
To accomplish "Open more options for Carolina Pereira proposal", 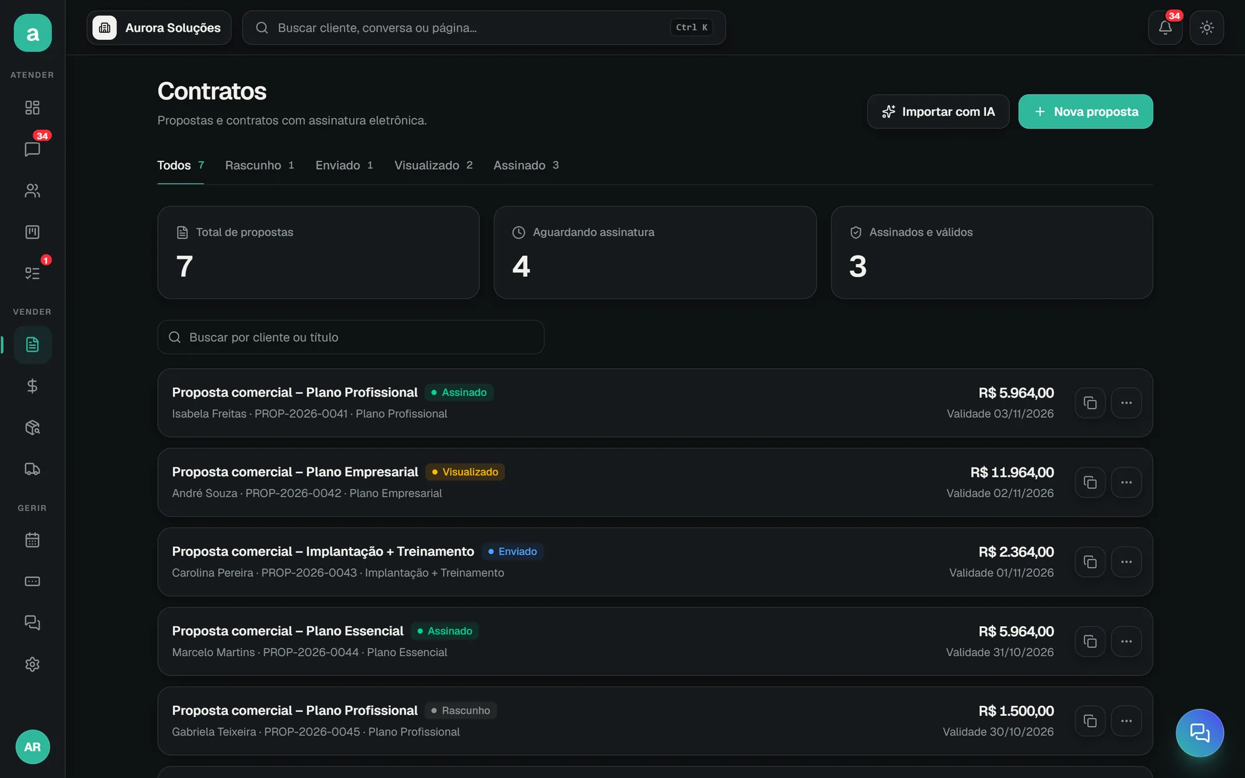I will [1127, 562].
